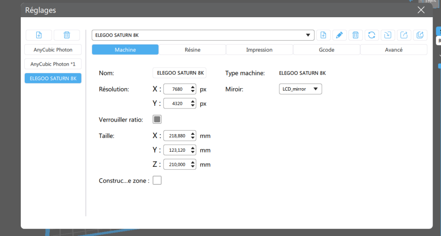Click the Réglages dialog title
The image size is (441, 236).
pyautogui.click(x=41, y=10)
